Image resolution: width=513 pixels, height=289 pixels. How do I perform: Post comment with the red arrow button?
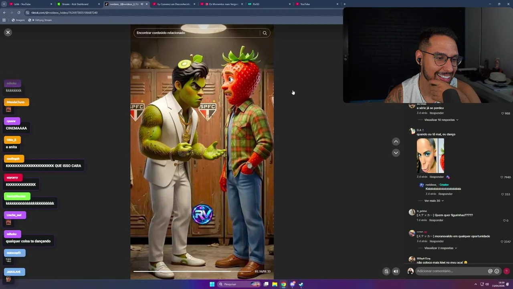(507, 271)
